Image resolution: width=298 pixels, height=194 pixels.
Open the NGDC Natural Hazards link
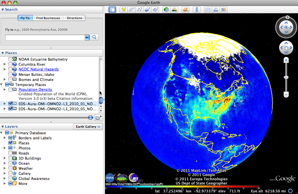coord(39,69)
